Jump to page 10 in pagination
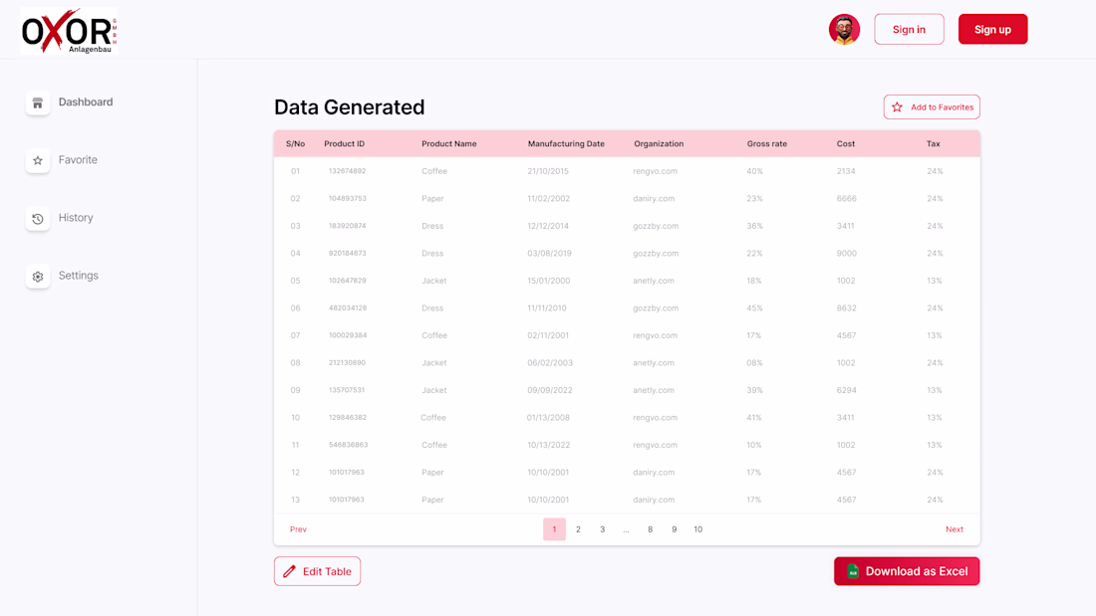The height and width of the screenshot is (616, 1096). 697,529
